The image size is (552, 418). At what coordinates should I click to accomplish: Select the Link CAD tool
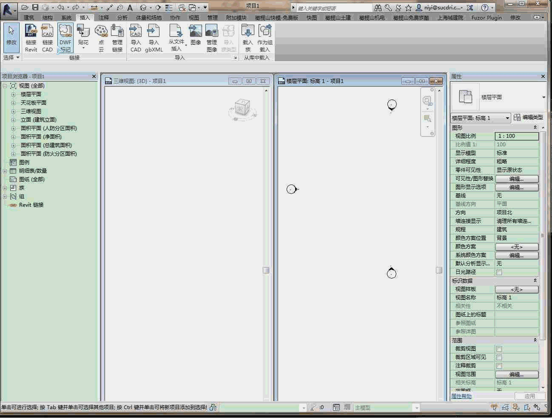(x=47, y=38)
